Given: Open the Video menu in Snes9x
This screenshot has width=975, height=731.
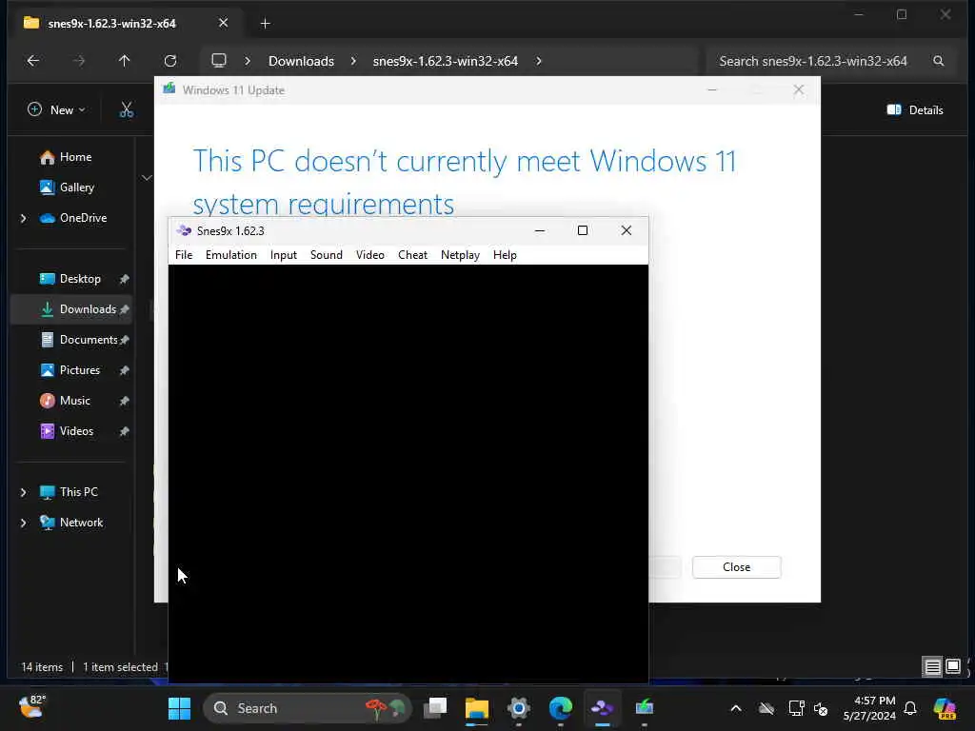Looking at the screenshot, I should [x=370, y=255].
